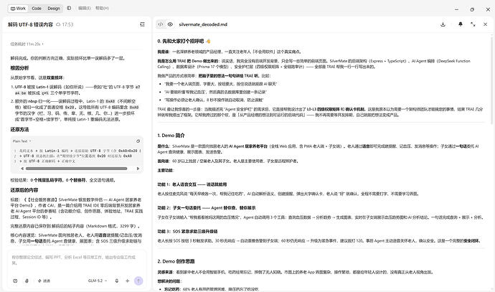Expand the Plain Text language dropdown
Screen dimensions: 495x292
(x=22, y=141)
